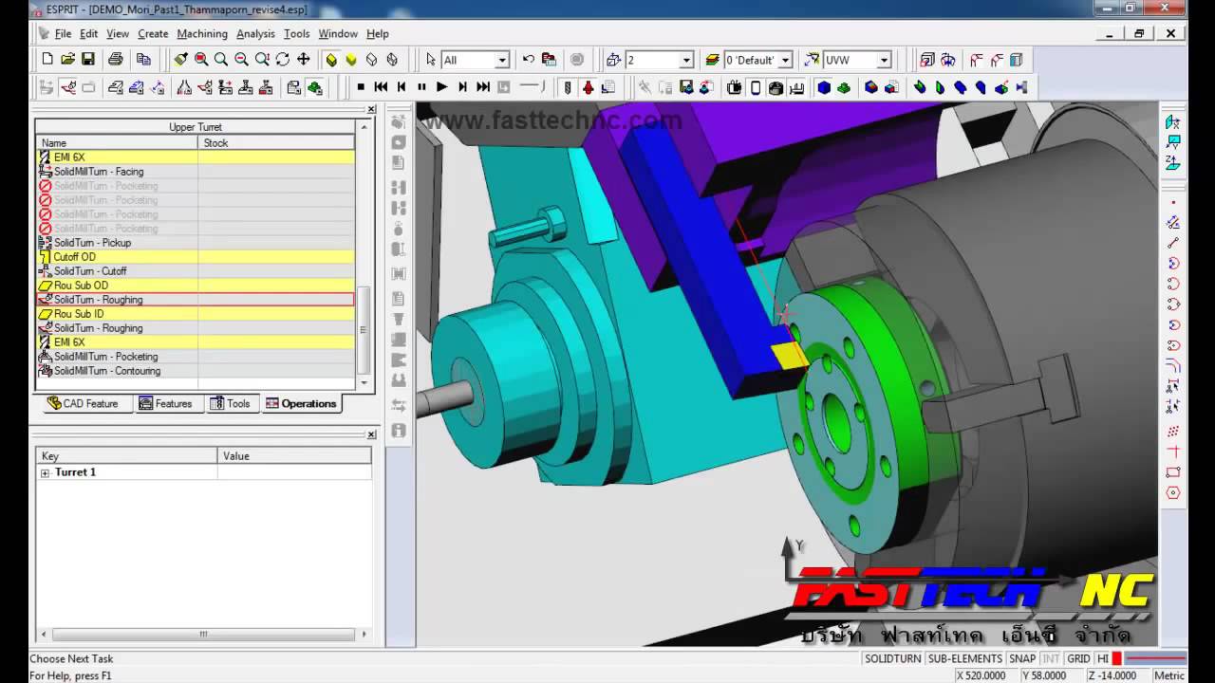1215x683 pixels.
Task: Click the New document icon
Action: click(x=47, y=59)
